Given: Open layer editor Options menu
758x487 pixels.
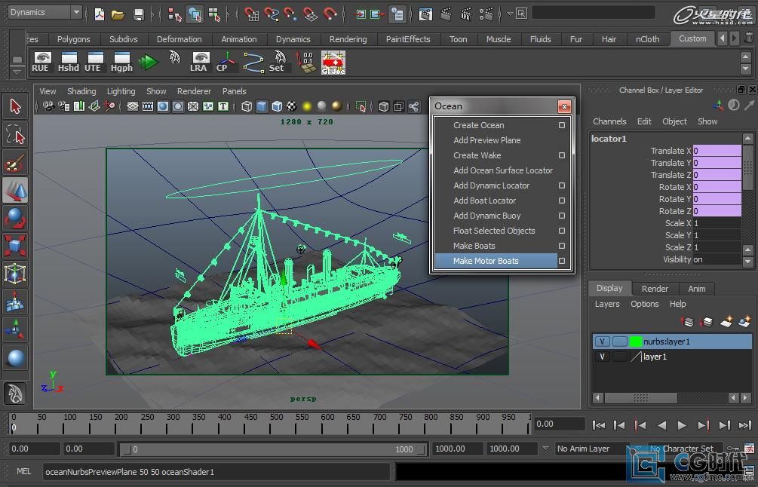Looking at the screenshot, I should coord(644,304).
